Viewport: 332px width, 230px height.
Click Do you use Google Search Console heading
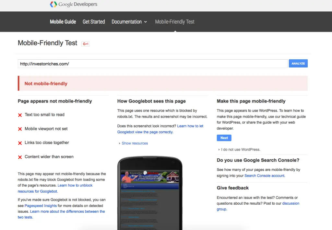point(258,160)
